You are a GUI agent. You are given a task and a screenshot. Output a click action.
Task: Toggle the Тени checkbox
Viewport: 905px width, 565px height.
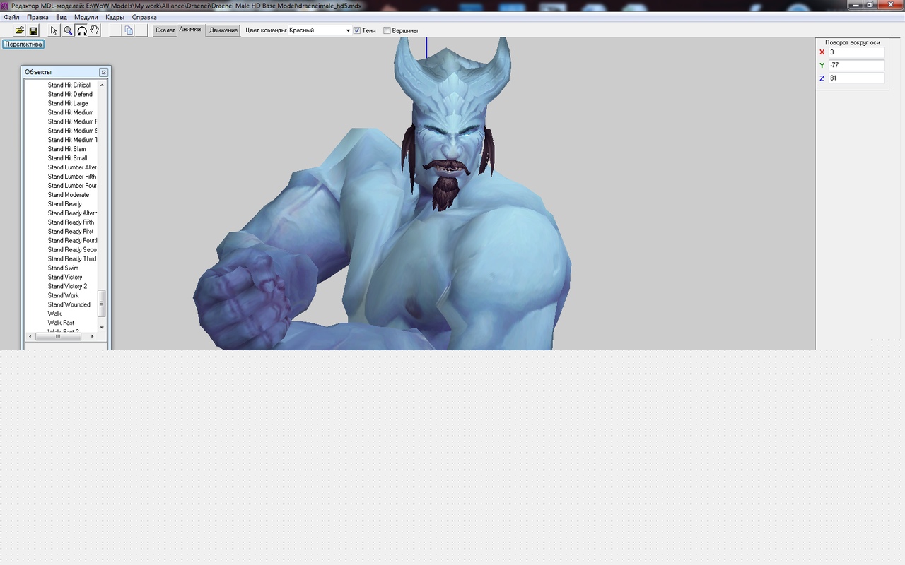(x=357, y=30)
